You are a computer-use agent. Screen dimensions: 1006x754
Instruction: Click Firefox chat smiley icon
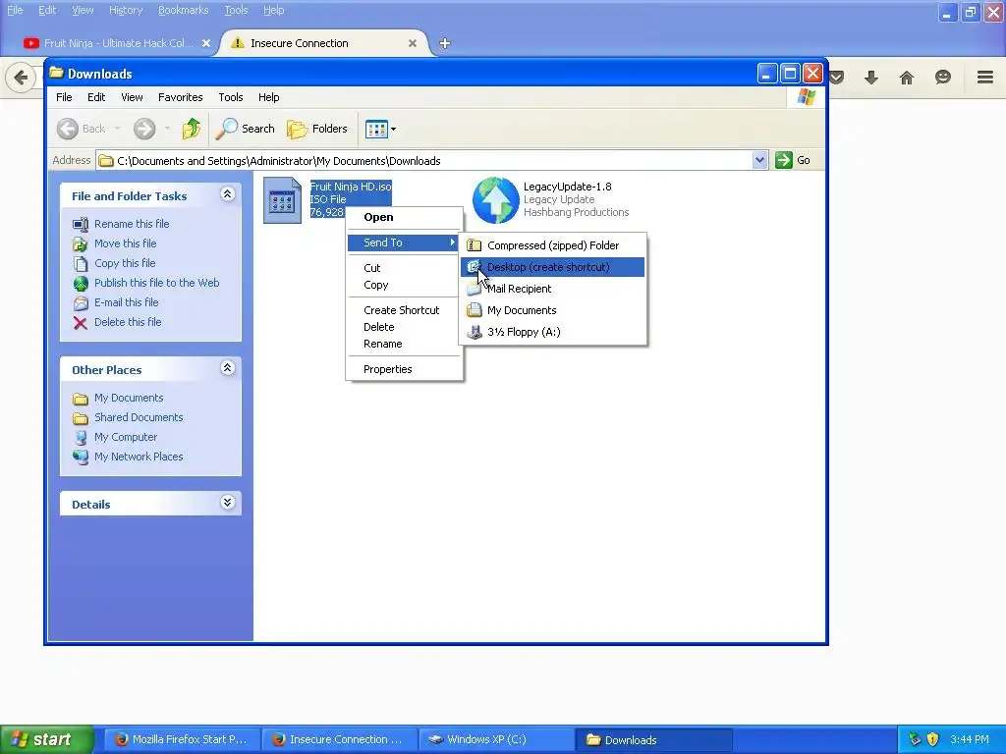(x=942, y=78)
